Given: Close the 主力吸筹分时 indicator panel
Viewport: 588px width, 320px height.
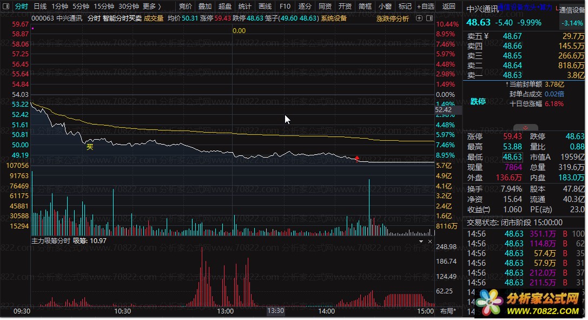Looking at the screenshot, I should [430, 241].
